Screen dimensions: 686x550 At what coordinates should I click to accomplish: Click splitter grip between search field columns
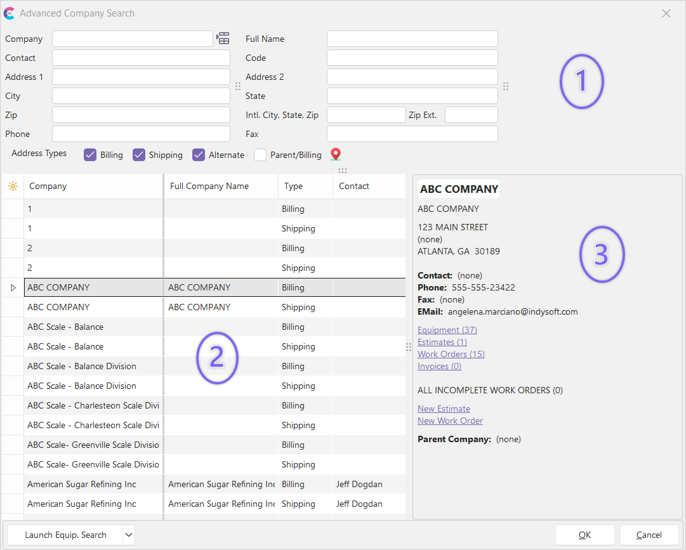(x=238, y=86)
